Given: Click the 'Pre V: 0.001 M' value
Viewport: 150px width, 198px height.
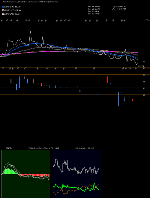Looking at the screenshot, I should 119,9.
